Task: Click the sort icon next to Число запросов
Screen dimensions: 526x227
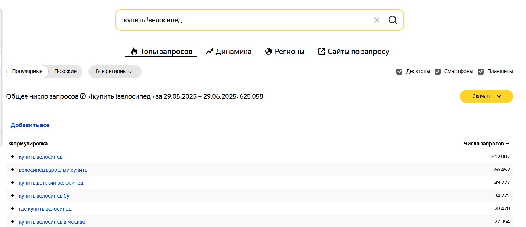Action: [x=508, y=143]
